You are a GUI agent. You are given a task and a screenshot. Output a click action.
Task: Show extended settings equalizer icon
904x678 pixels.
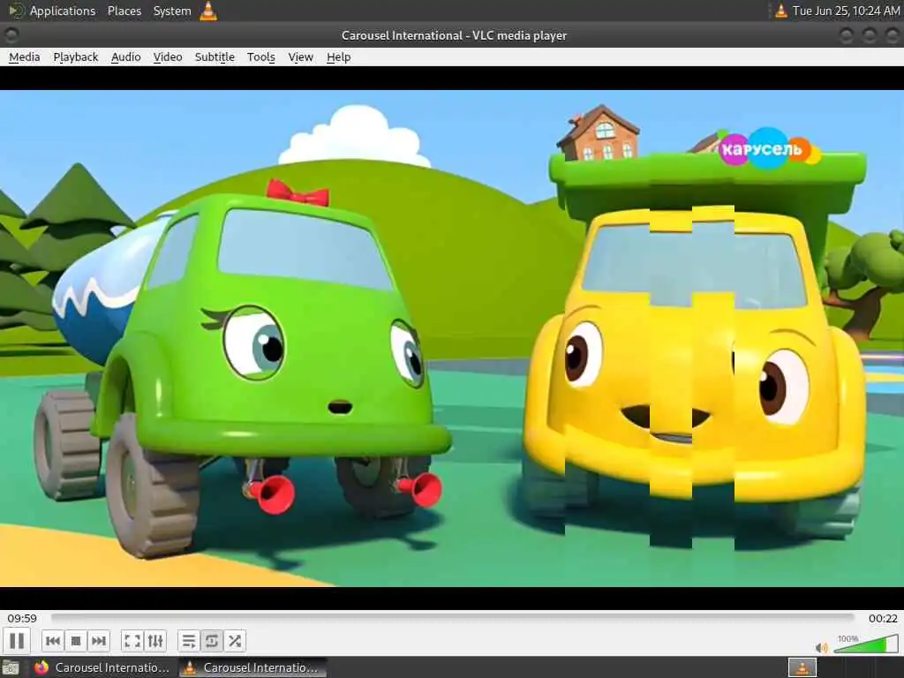coord(155,641)
